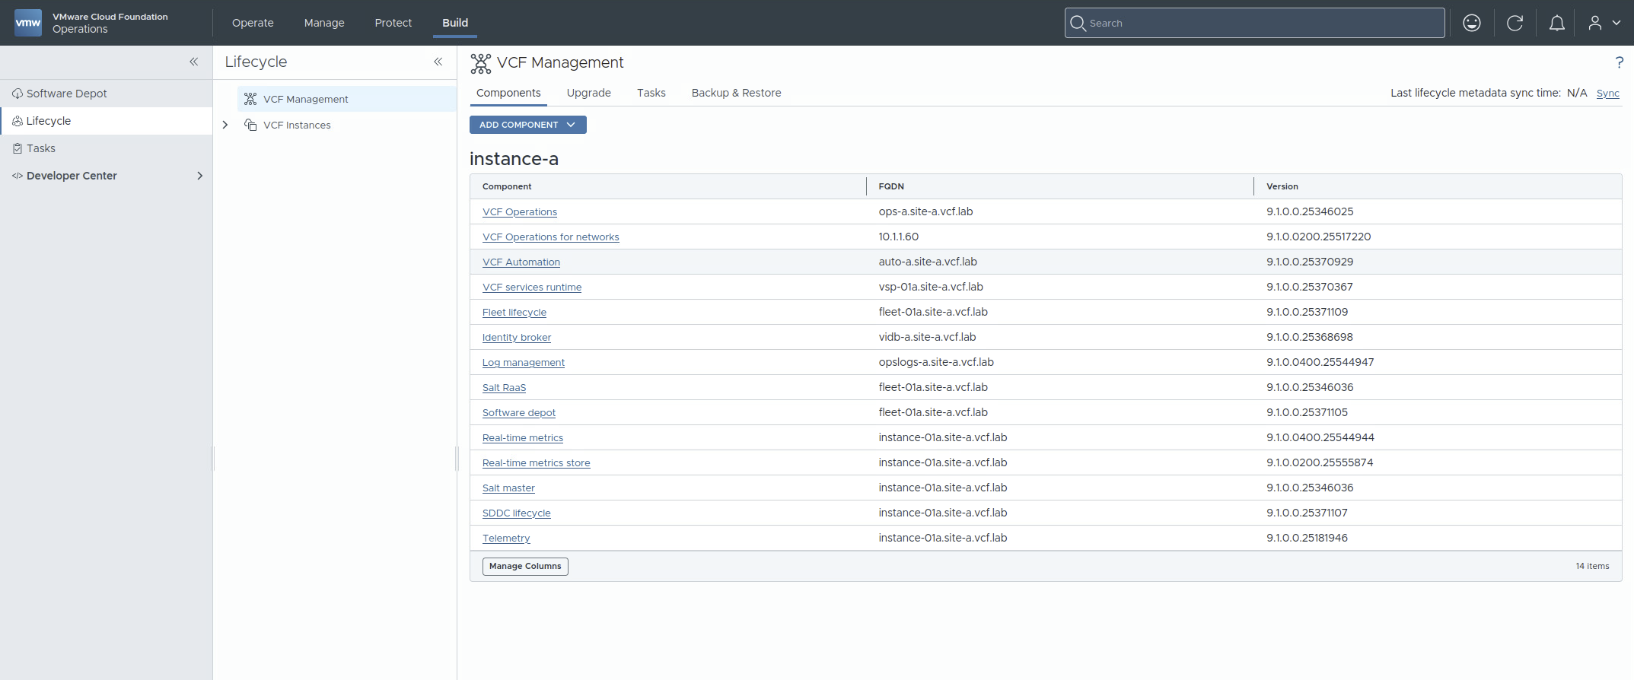The width and height of the screenshot is (1634, 680).
Task: Sort by the FQDN column header
Action: pyautogui.click(x=891, y=186)
